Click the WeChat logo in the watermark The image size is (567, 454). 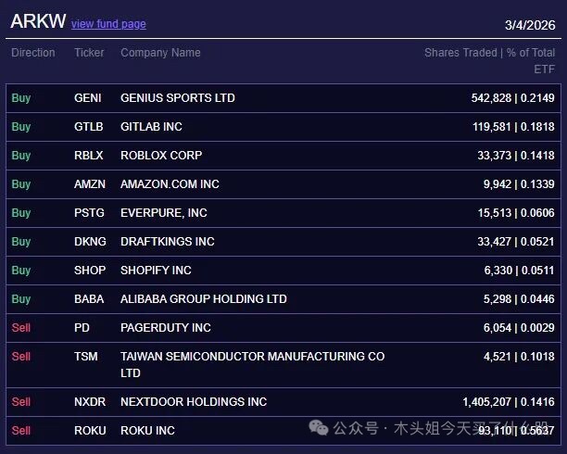click(x=319, y=428)
